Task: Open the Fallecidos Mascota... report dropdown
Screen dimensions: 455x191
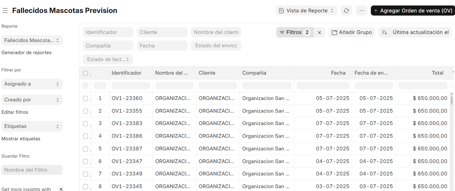Action: click(x=32, y=40)
